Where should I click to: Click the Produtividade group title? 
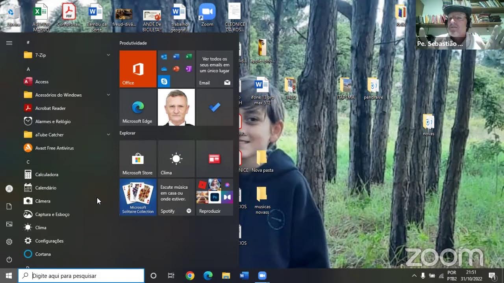133,43
